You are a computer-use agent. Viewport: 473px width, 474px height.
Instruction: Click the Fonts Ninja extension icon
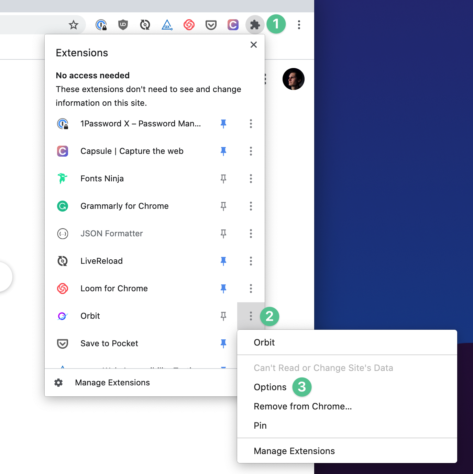click(63, 179)
